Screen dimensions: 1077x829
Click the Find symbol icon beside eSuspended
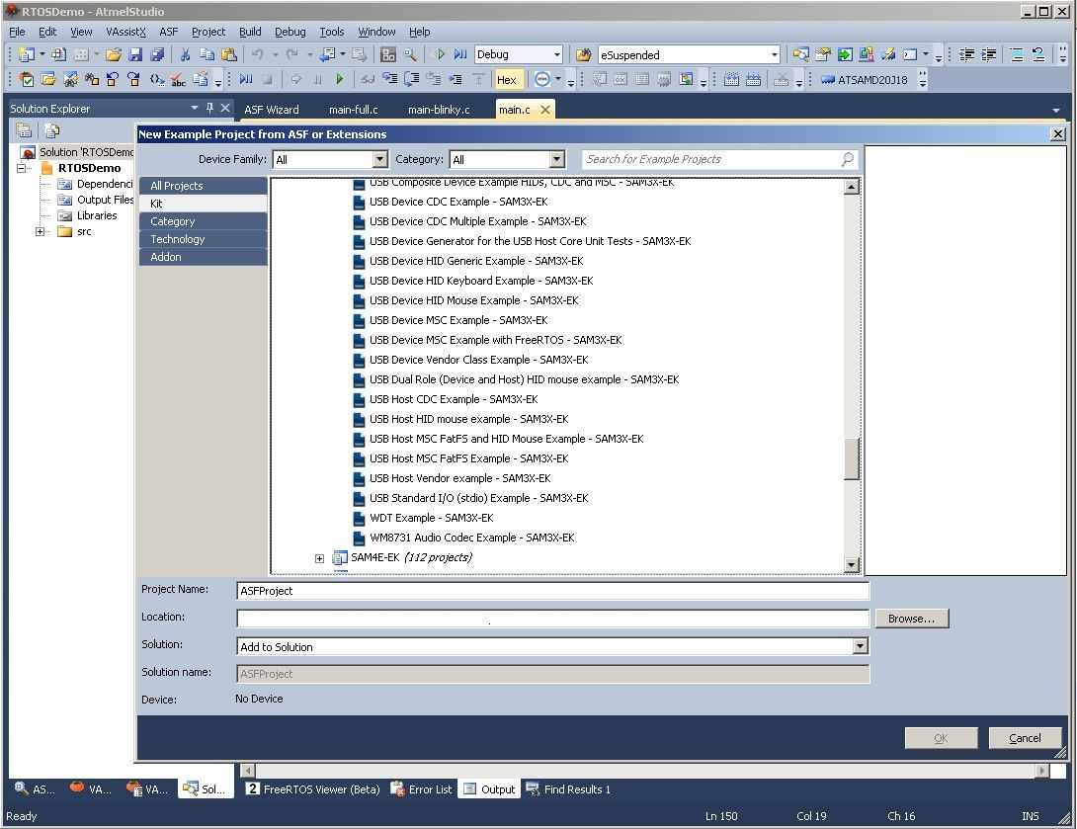[583, 55]
